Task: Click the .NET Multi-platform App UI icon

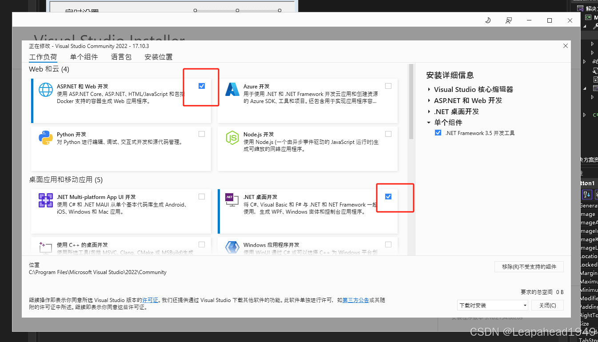Action: [46, 201]
